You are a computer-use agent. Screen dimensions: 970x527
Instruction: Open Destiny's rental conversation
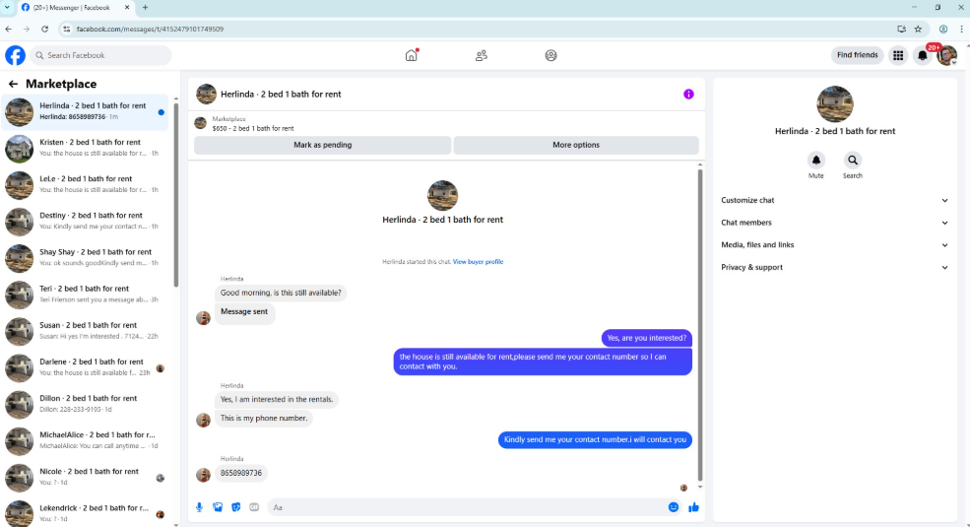(x=85, y=221)
